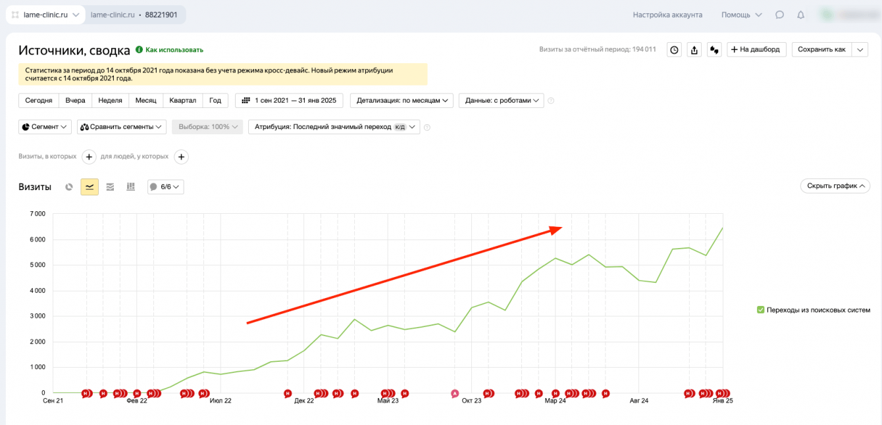Switch to column chart view
This screenshot has height=425, width=882.
(x=130, y=187)
